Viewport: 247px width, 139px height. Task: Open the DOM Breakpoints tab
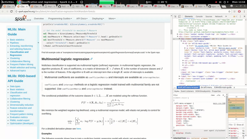coord(203,91)
